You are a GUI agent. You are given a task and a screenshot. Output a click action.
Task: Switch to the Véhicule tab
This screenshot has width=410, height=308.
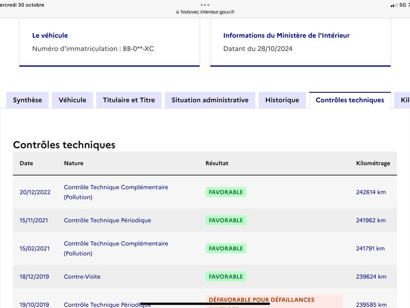[x=72, y=100]
